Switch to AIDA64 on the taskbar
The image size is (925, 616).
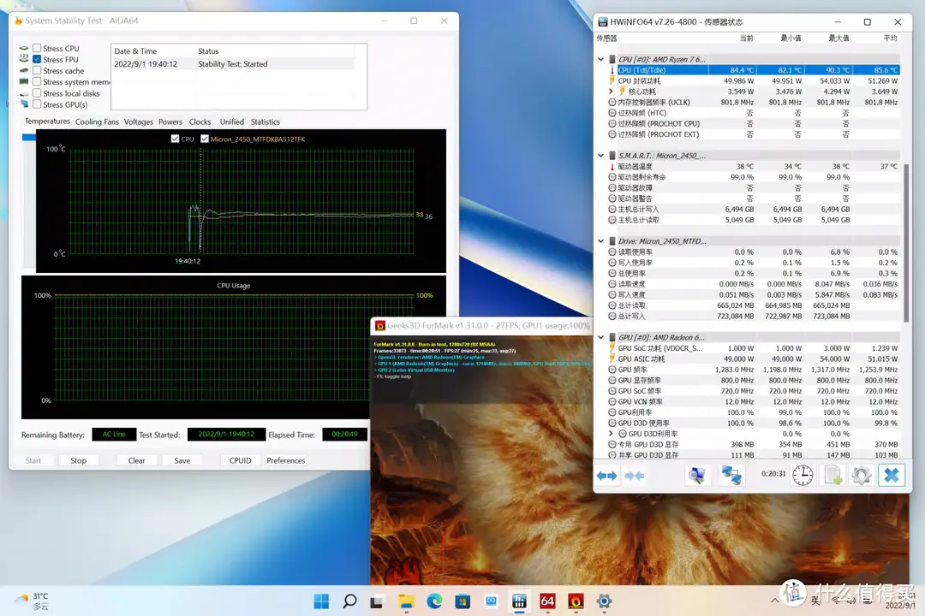pos(547,601)
